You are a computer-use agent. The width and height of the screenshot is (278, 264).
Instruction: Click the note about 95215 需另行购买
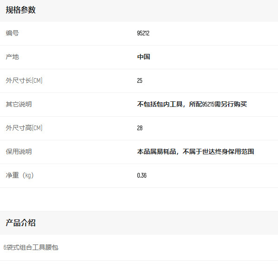coord(192,104)
